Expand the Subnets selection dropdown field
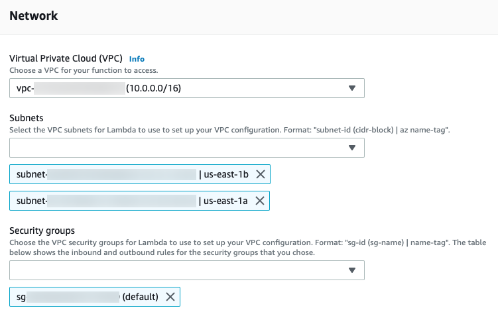This screenshot has height=310, width=498. (187, 148)
